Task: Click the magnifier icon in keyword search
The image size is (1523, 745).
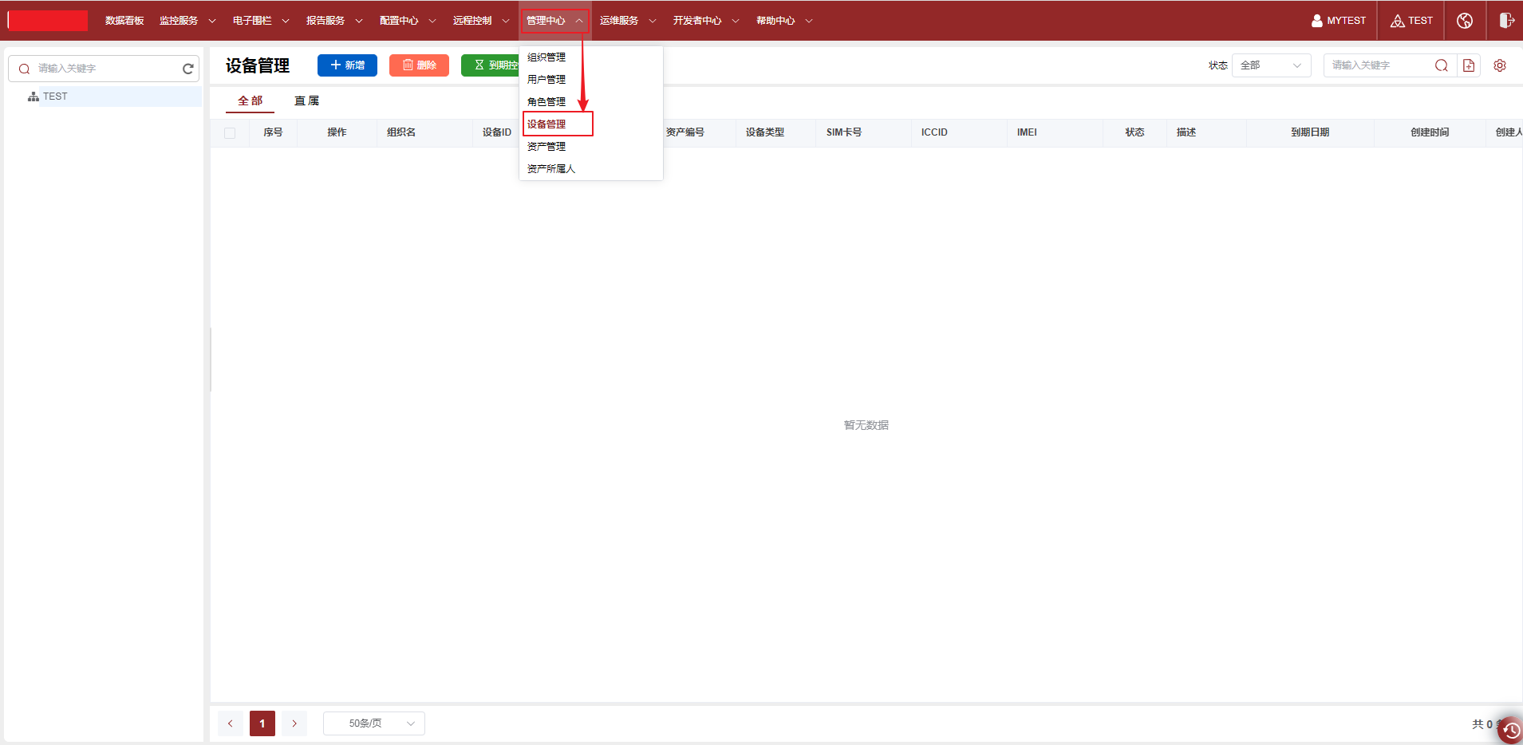Action: pyautogui.click(x=1442, y=65)
